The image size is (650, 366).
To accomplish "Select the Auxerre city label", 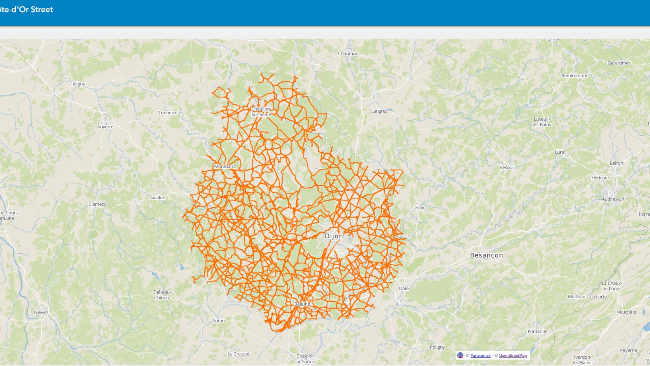I will point(105,127).
